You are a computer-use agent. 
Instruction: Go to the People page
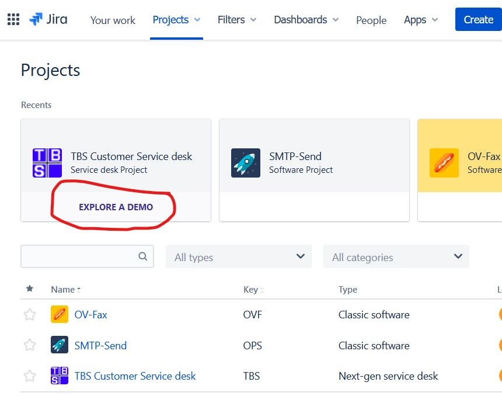(371, 20)
